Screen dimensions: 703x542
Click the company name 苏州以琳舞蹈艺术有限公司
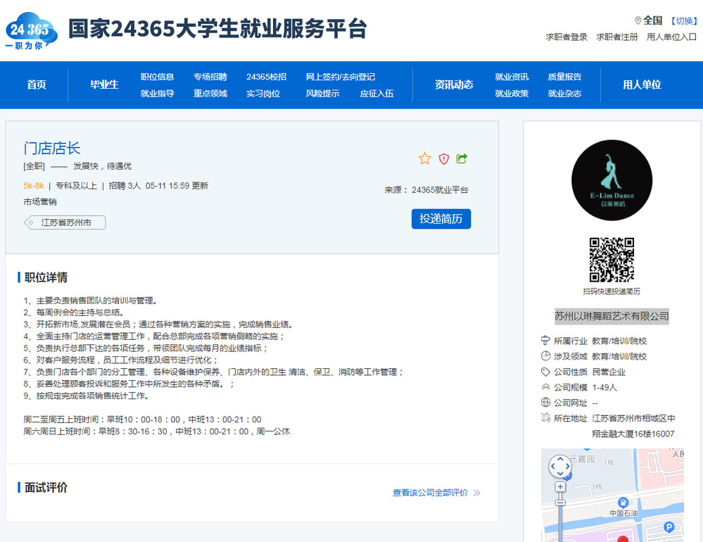[x=612, y=316]
